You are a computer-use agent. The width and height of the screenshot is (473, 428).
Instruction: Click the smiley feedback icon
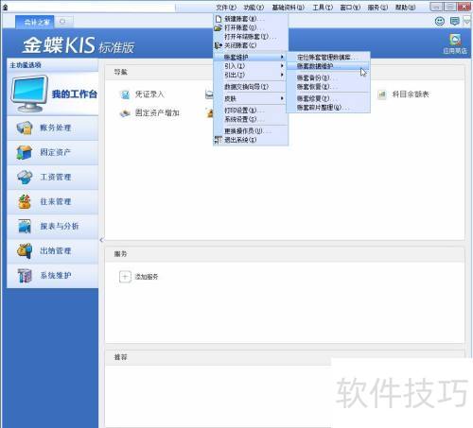coord(440,21)
